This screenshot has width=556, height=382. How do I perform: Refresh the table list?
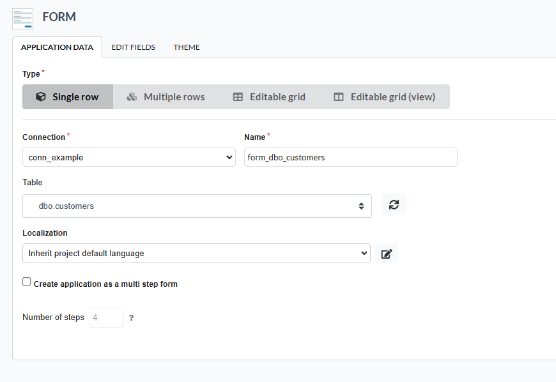click(394, 204)
